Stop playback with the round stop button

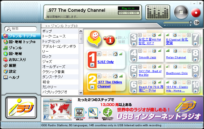click(181, 12)
